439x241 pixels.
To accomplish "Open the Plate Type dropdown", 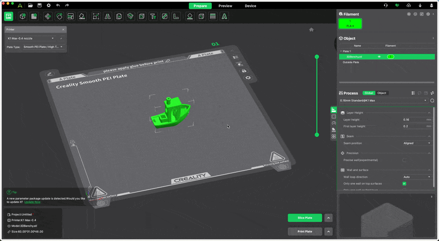I will 43,47.
